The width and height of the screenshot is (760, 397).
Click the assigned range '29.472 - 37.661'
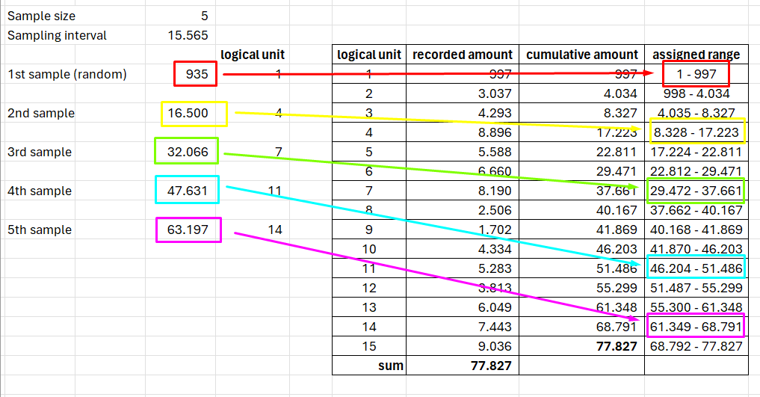coord(696,191)
